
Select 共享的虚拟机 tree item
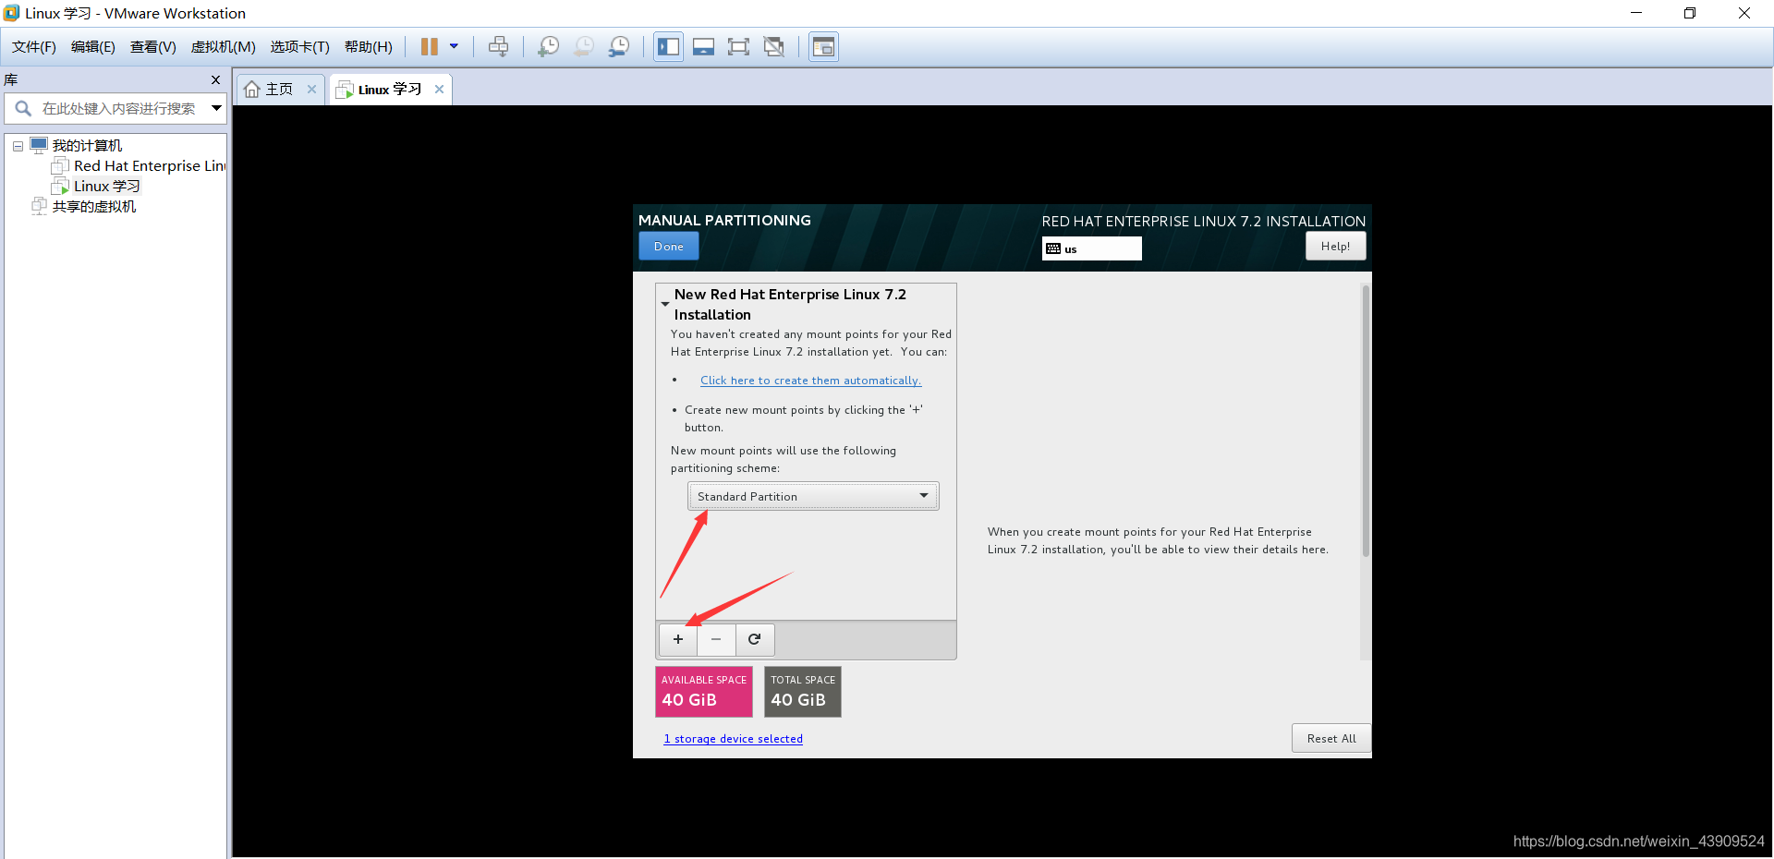[x=93, y=207]
